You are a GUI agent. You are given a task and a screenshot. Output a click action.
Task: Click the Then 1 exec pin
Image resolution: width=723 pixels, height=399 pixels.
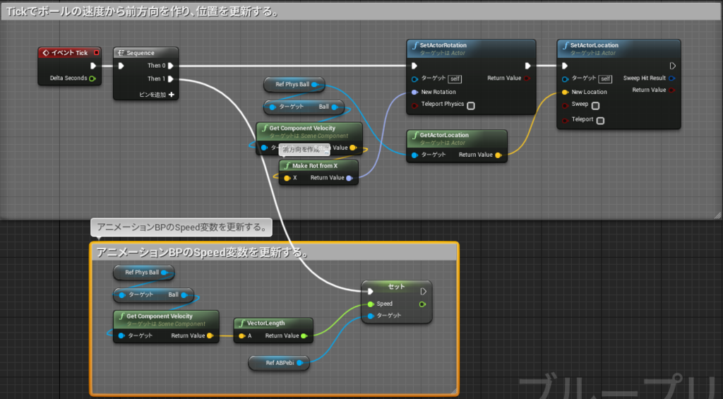(x=171, y=79)
